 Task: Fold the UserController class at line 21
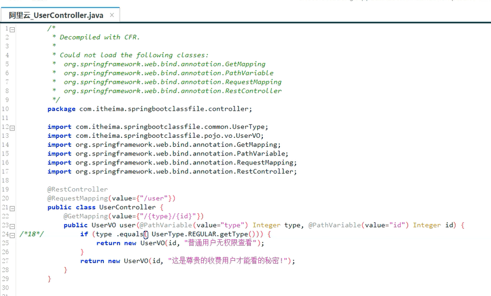(x=12, y=208)
